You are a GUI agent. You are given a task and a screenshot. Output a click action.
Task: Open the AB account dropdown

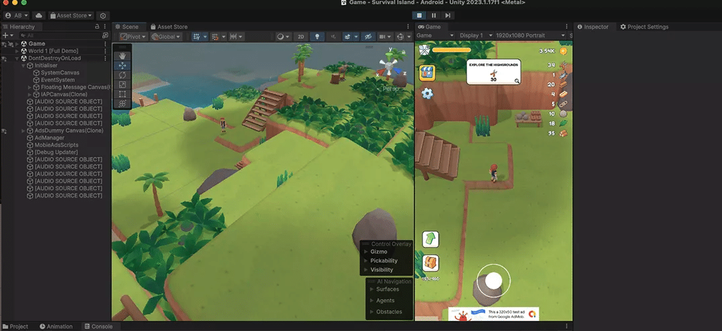pos(17,15)
